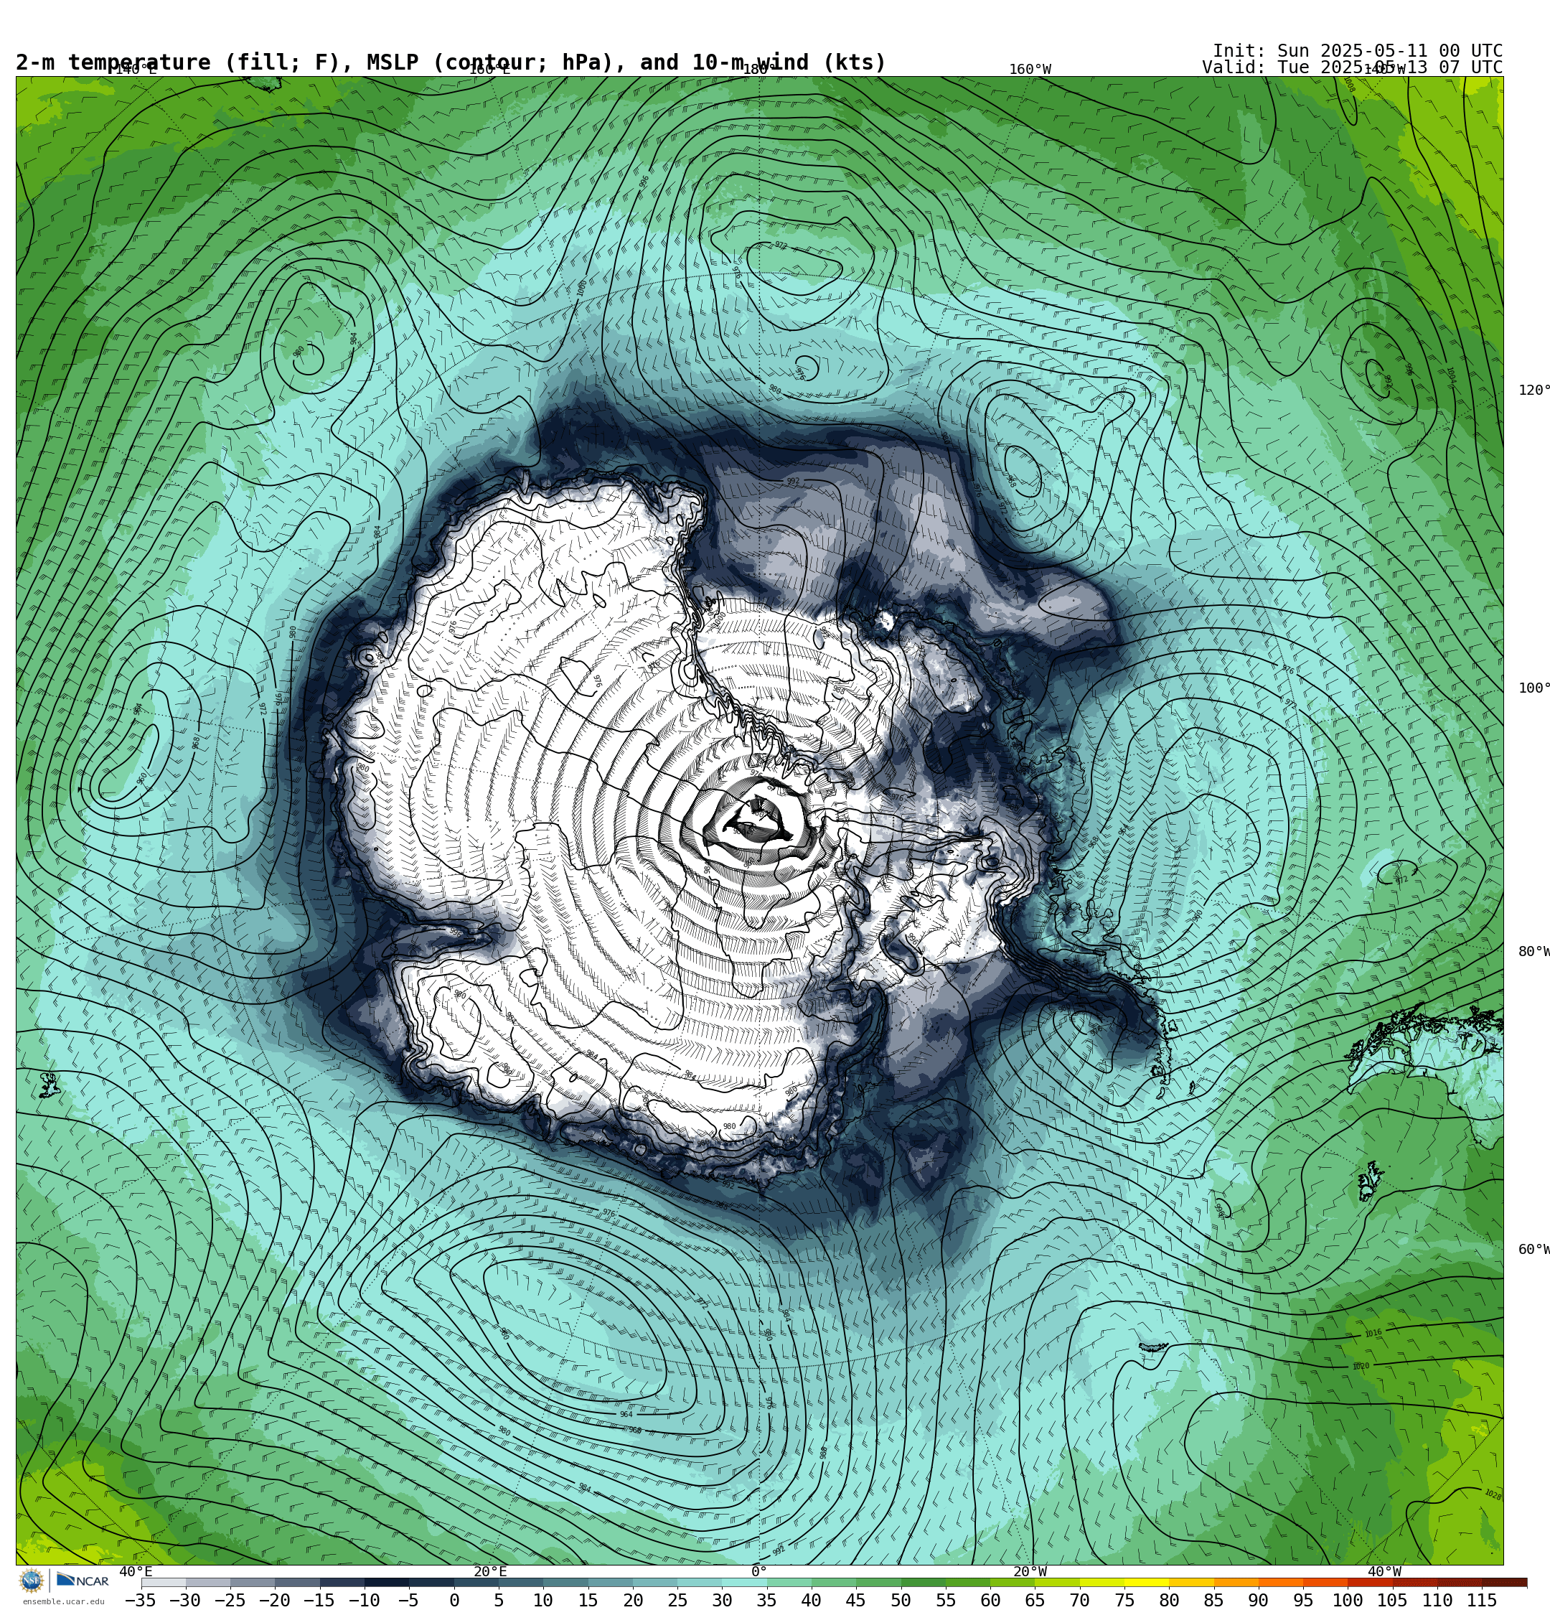Click the NSF logo
Viewport: 1550px width, 1610px height.
click(x=31, y=1581)
